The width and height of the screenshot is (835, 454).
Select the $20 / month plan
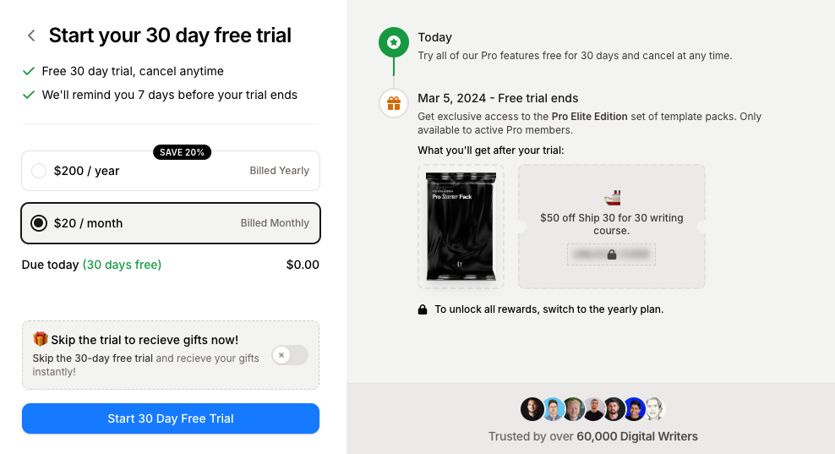click(x=39, y=223)
